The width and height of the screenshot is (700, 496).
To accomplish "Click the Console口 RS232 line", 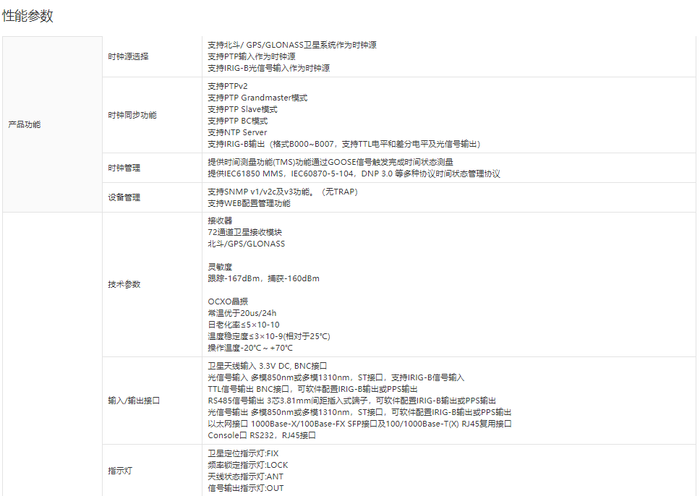I will point(261,435).
